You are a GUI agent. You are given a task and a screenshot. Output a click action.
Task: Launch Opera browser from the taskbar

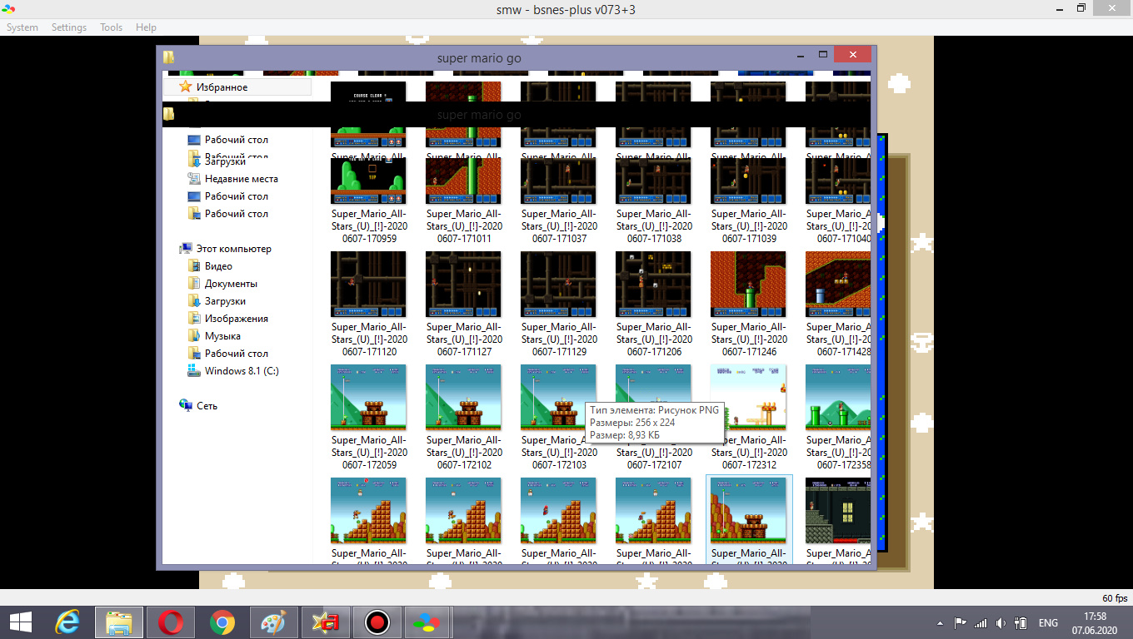coord(171,622)
